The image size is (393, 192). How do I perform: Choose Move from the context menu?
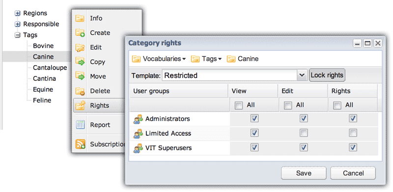click(98, 76)
